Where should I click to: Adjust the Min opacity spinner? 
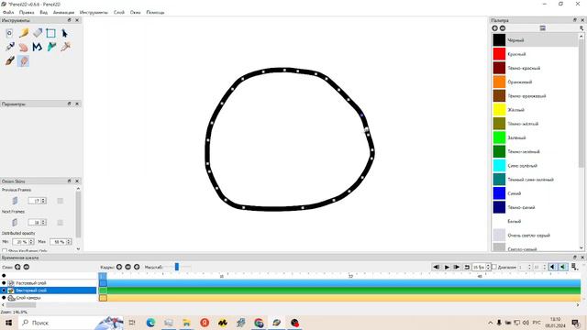(23, 242)
